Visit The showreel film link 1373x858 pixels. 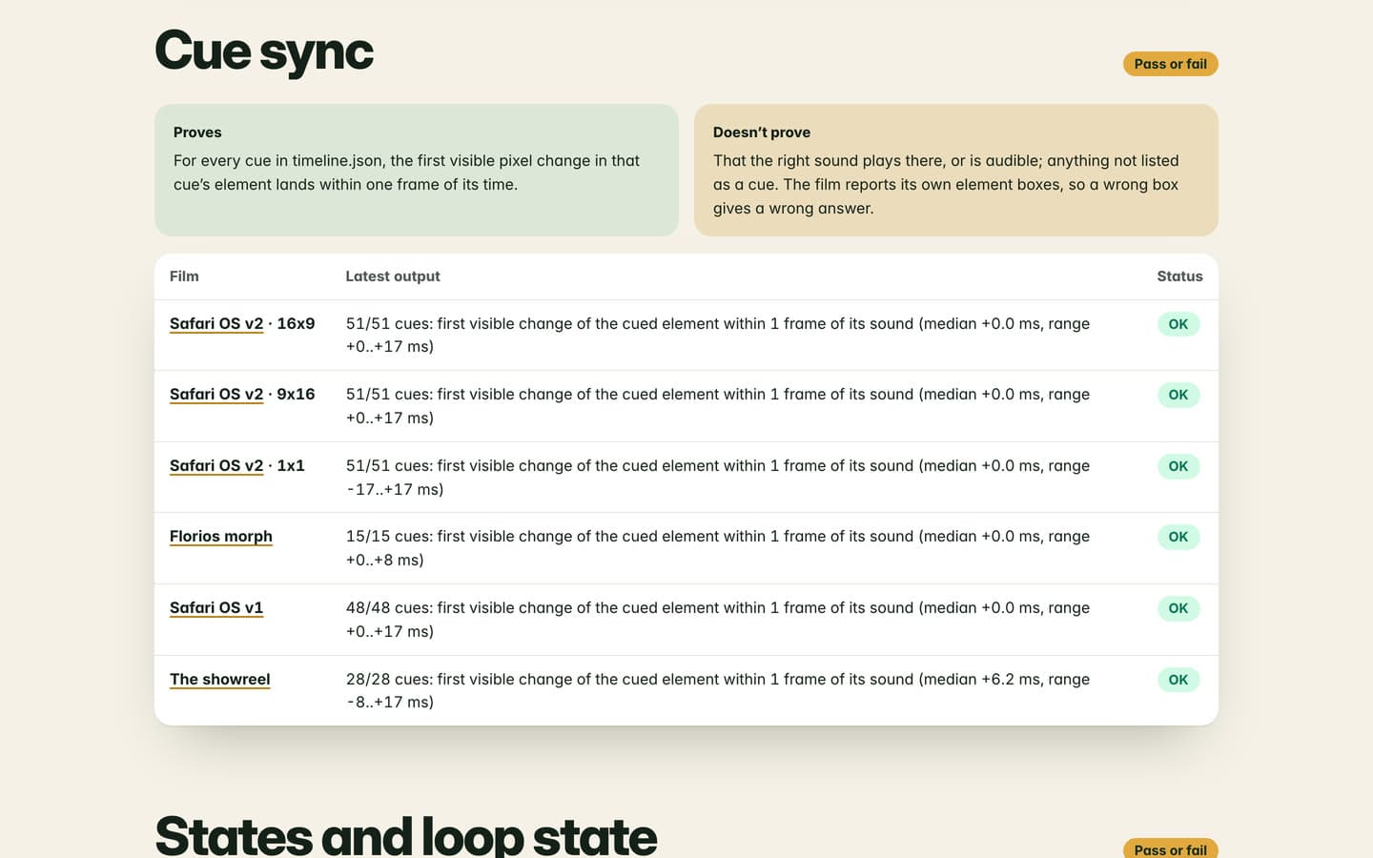point(220,680)
